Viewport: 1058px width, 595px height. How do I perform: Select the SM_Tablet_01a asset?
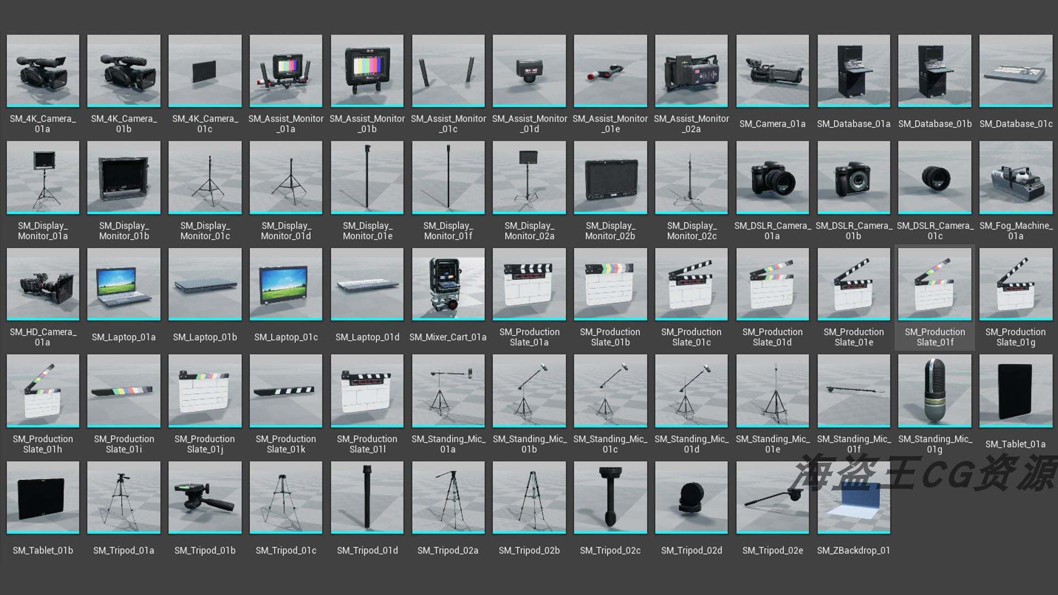(1016, 391)
